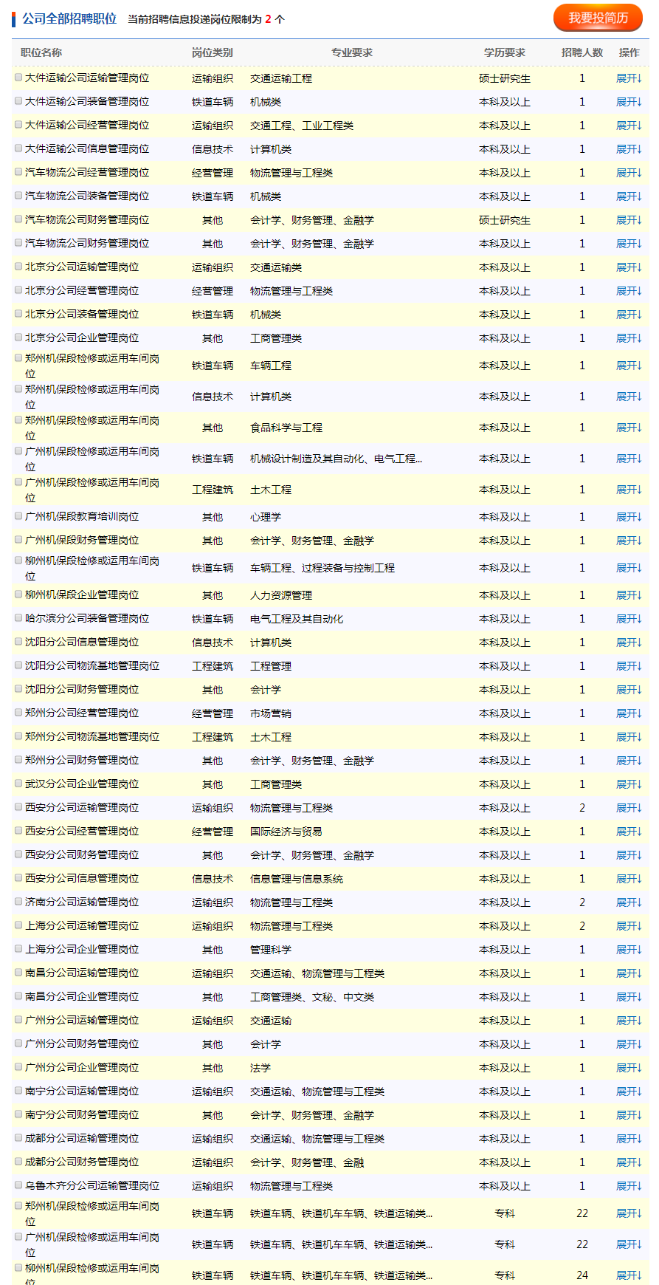
Task: Click the 职位名称 column header
Action: click(x=41, y=52)
